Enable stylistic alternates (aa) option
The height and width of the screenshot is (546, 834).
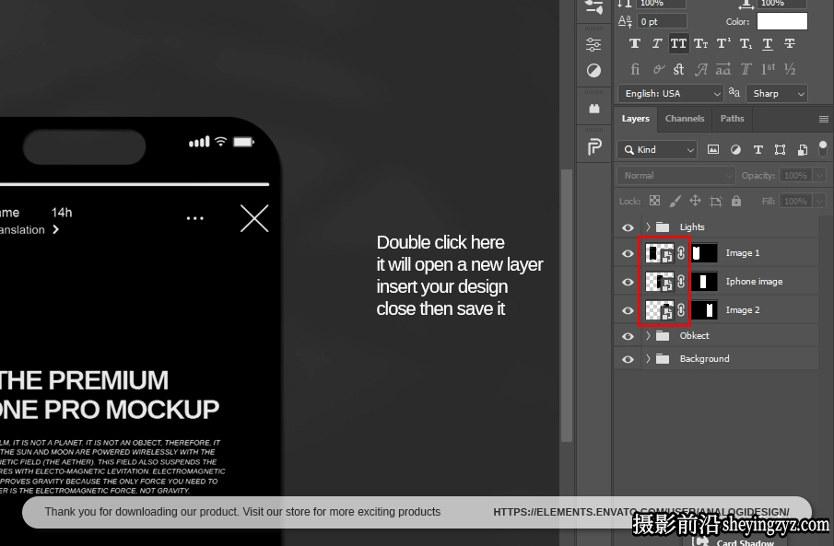tap(723, 69)
